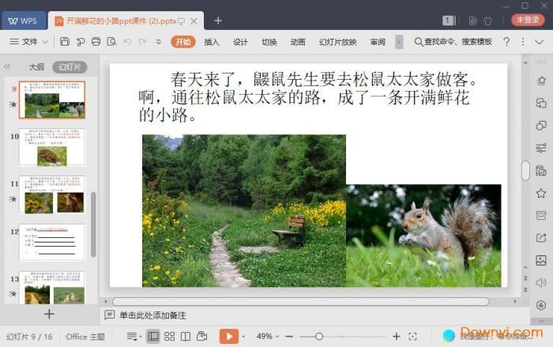Open quick access toolbar customize dropdown

click(158, 42)
